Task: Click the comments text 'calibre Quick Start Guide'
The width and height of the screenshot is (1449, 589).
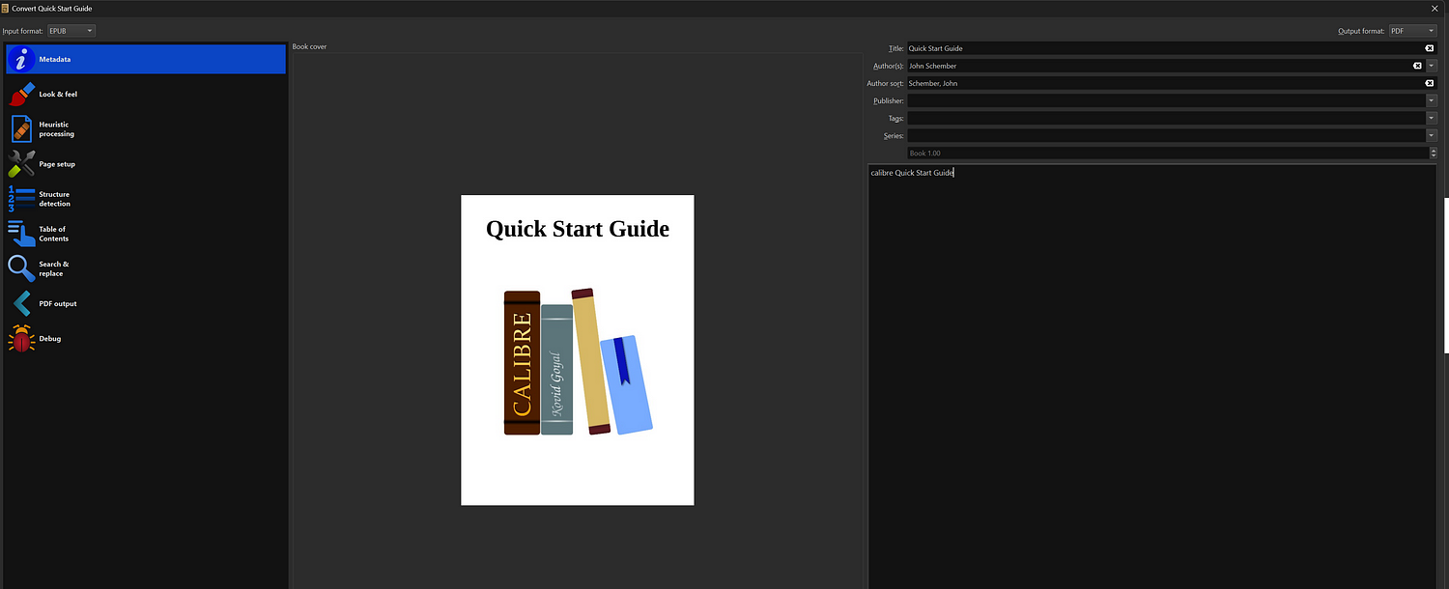Action: coord(912,173)
